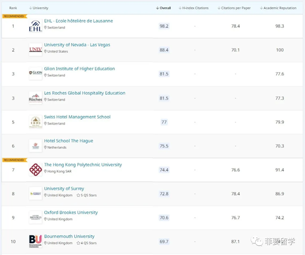Select Les Roches academic reputation 77.3
This screenshot has width=305, height=255.
(280, 98)
